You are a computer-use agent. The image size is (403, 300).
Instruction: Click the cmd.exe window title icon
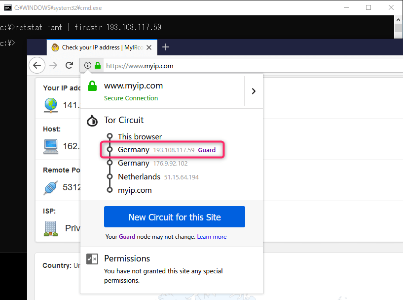point(8,8)
